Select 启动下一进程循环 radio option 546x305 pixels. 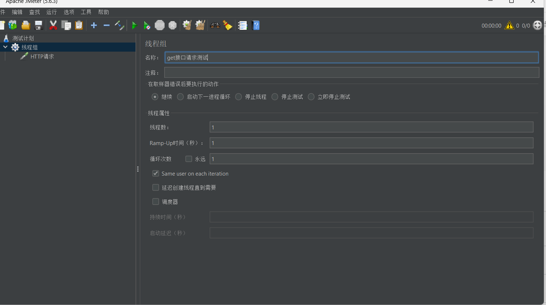click(180, 97)
